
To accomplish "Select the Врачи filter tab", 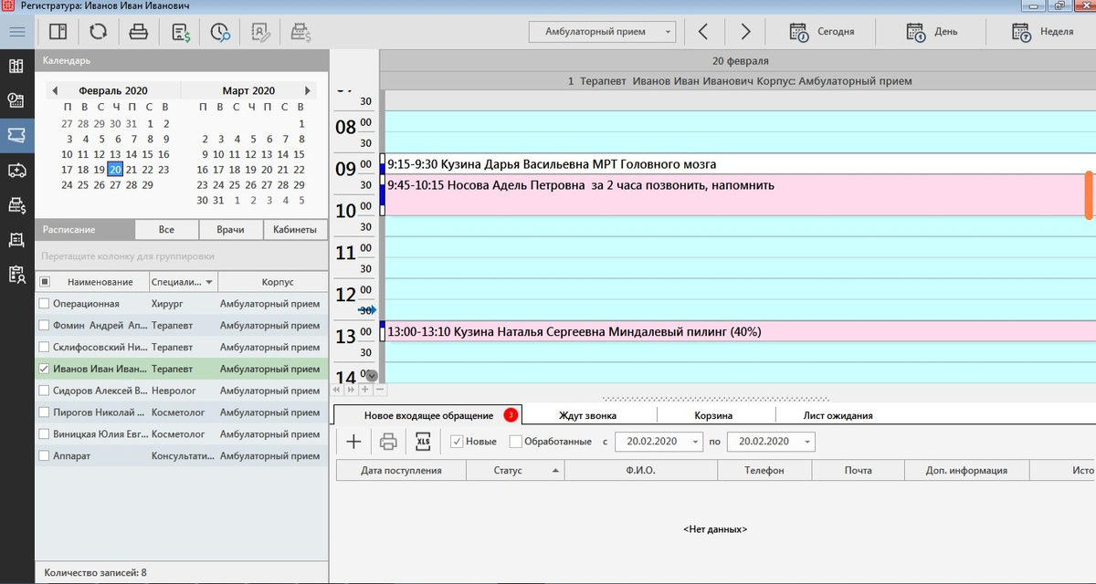I will point(231,230).
